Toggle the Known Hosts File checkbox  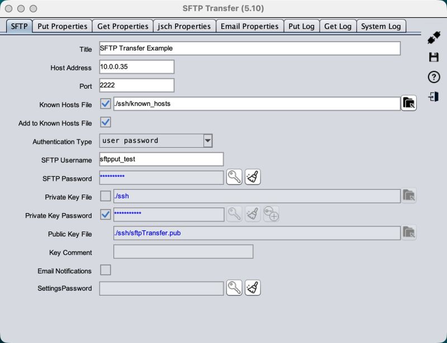tap(105, 104)
